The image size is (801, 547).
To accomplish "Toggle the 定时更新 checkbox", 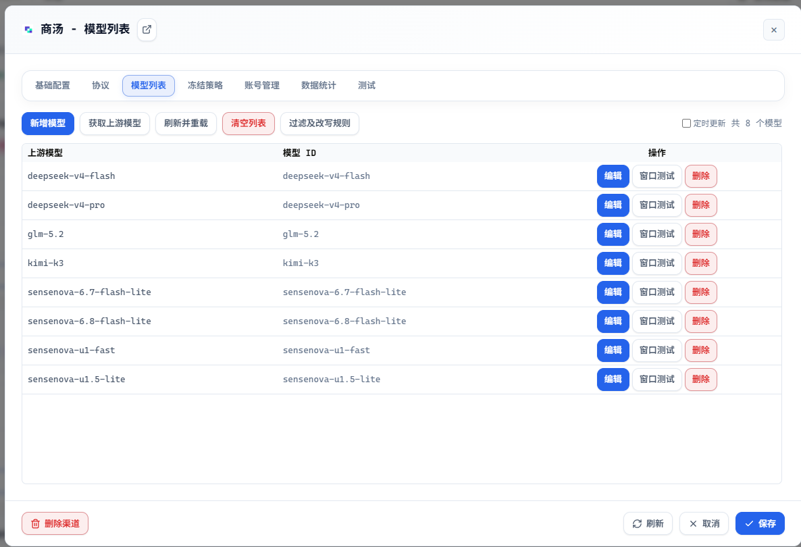I will pyautogui.click(x=686, y=123).
